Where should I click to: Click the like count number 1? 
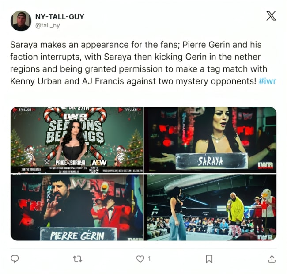point(149,259)
